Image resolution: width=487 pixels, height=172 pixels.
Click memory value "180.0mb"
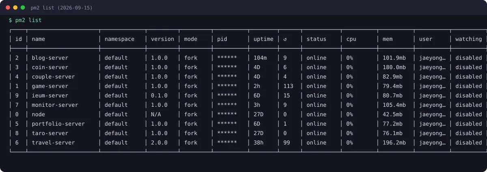pos(394,67)
